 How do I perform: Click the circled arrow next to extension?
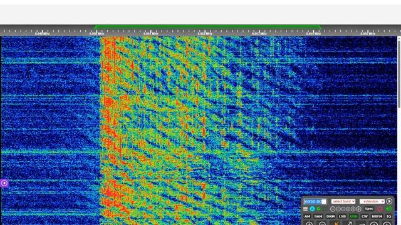coord(389,201)
